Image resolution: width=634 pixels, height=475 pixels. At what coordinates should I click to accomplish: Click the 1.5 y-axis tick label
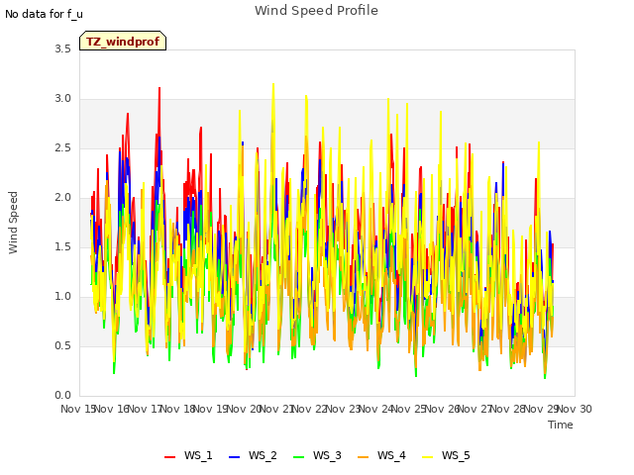click(62, 247)
